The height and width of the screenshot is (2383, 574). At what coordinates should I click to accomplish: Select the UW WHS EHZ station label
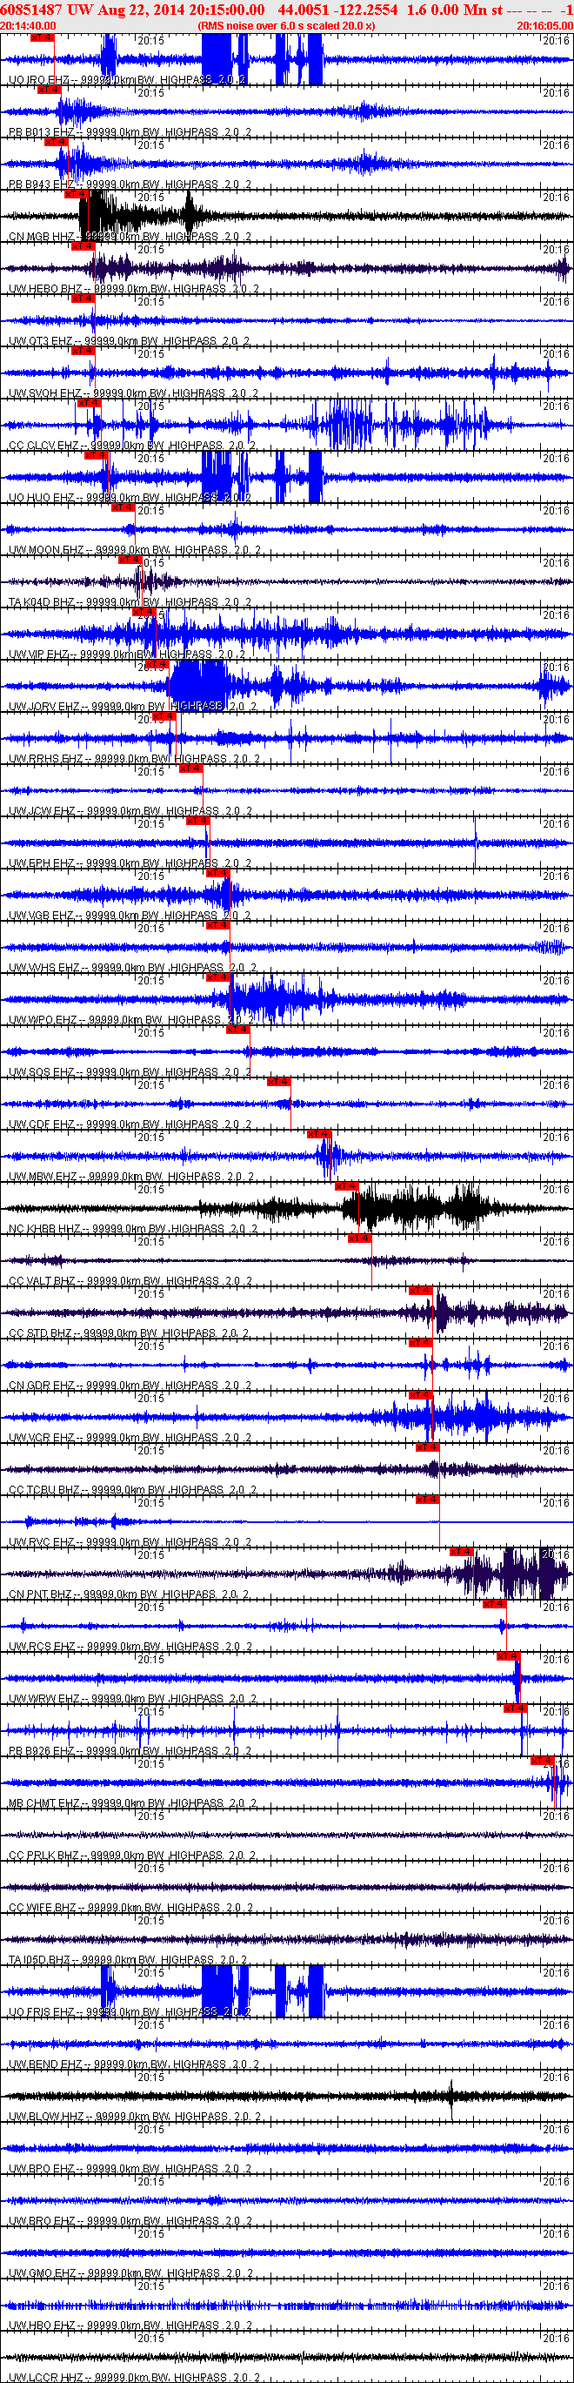pos(132,969)
